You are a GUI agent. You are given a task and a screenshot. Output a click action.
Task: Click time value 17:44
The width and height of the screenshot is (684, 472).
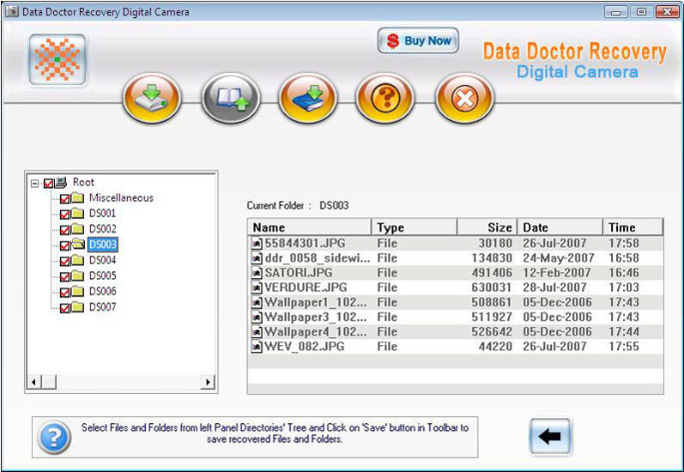pos(624,331)
